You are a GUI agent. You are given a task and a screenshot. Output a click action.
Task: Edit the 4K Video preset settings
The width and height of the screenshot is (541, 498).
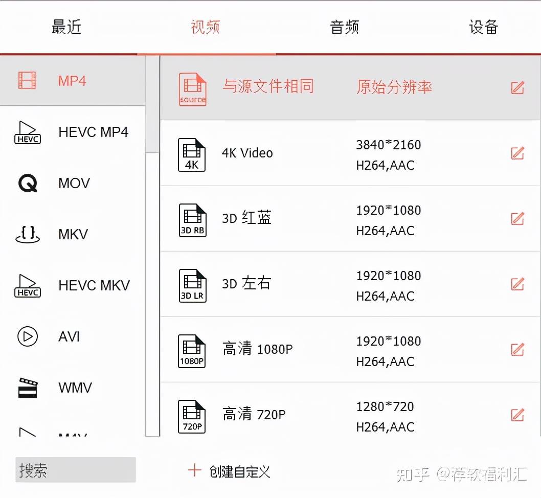click(x=517, y=153)
